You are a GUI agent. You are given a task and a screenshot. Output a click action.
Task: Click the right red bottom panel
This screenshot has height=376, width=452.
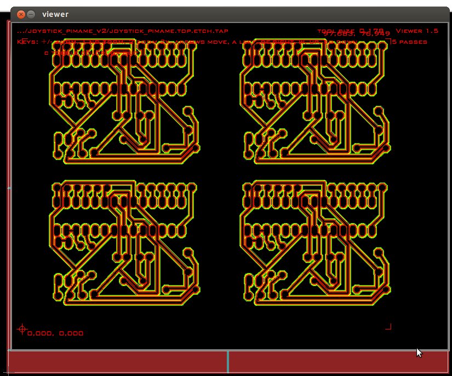338,362
